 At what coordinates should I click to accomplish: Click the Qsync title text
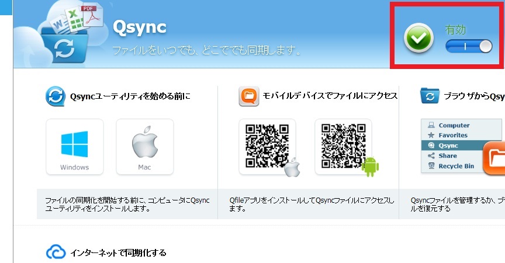140,27
